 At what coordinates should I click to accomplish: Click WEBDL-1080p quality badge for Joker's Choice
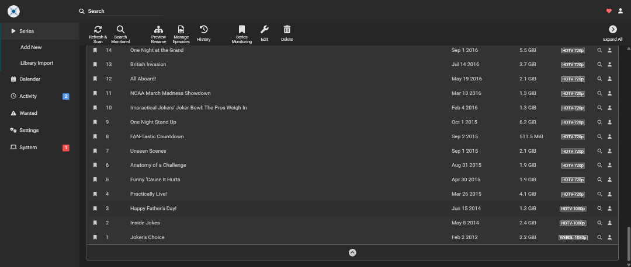click(573, 237)
